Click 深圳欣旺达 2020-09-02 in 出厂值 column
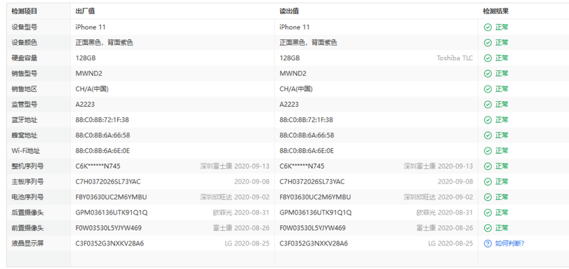The height and width of the screenshot is (269, 569). [235, 197]
